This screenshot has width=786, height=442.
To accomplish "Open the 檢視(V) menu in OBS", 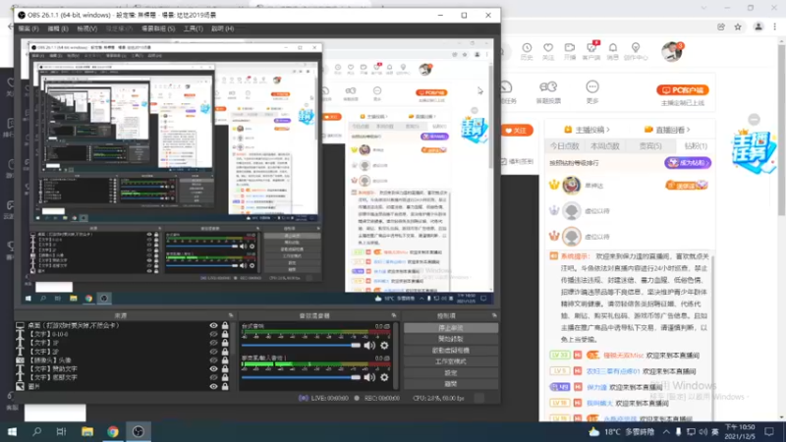I will click(86, 28).
